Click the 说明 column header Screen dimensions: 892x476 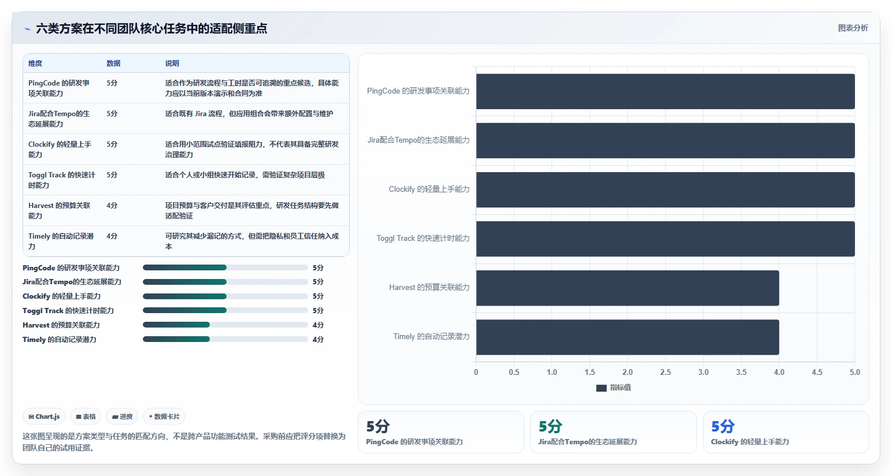(x=172, y=64)
